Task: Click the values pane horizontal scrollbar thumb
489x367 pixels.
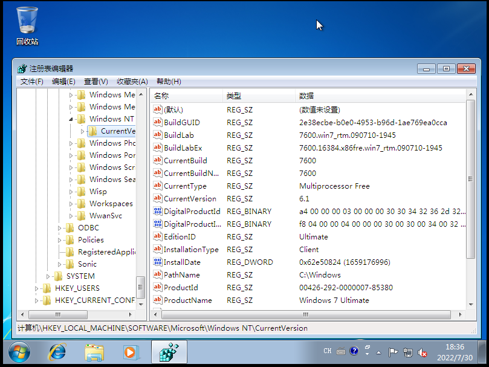Action: (306, 314)
